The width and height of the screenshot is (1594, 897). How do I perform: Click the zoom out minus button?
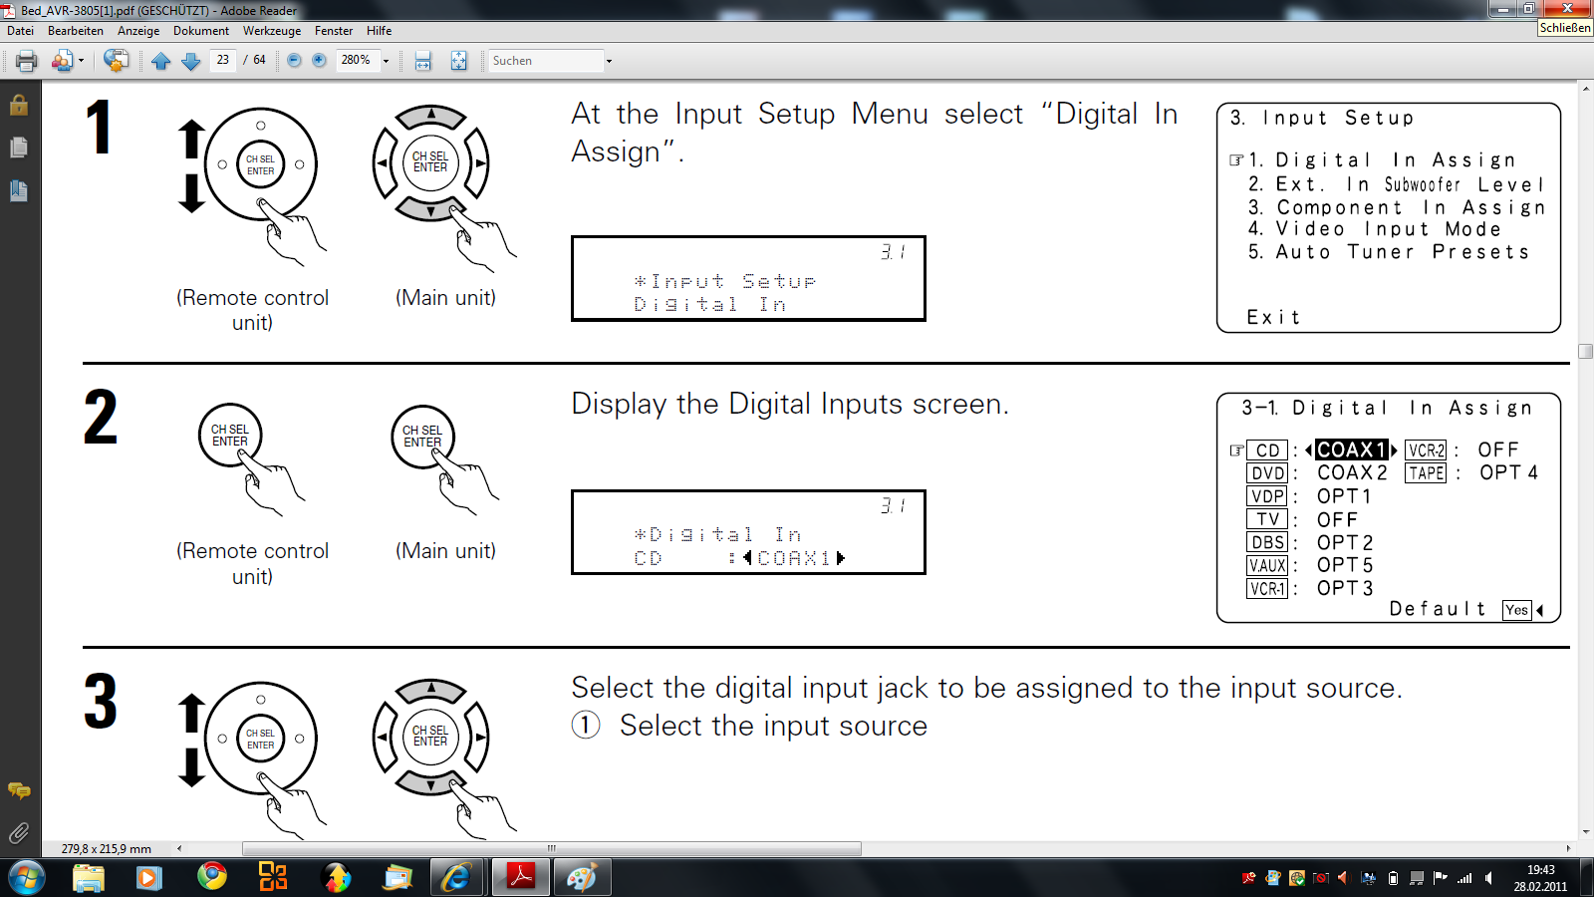tap(294, 61)
